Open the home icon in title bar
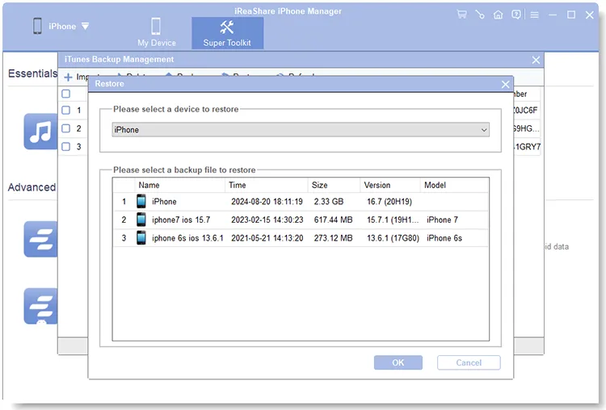 499,15
